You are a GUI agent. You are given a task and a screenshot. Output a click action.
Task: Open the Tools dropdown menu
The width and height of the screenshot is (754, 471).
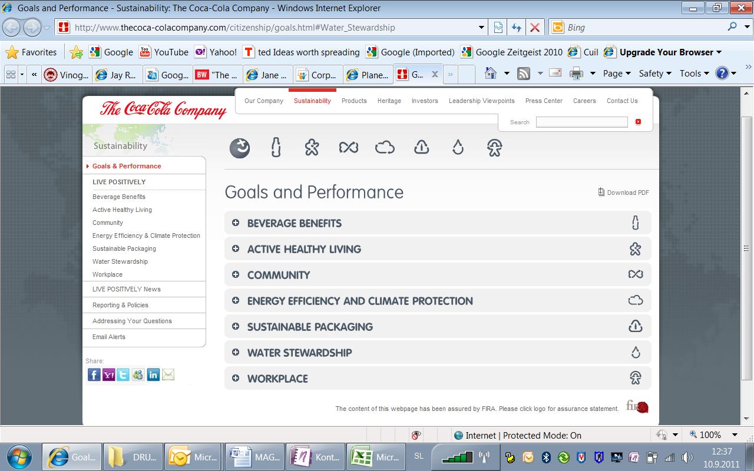[x=695, y=74]
